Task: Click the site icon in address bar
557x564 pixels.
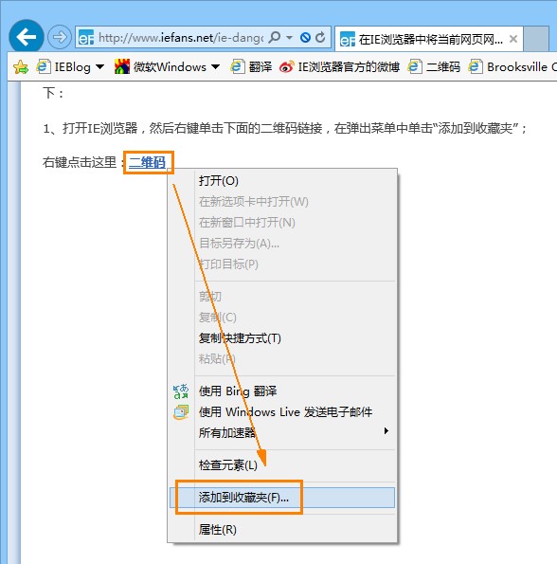Action: 86,37
